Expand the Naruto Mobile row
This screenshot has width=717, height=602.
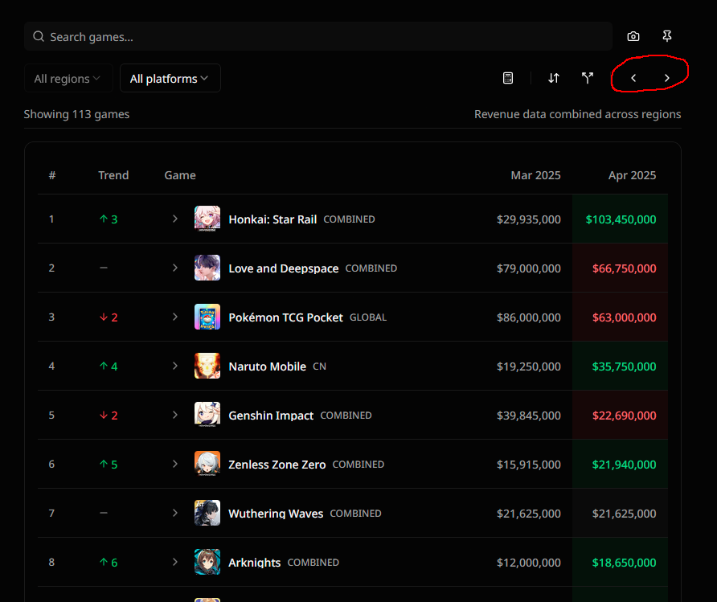174,366
